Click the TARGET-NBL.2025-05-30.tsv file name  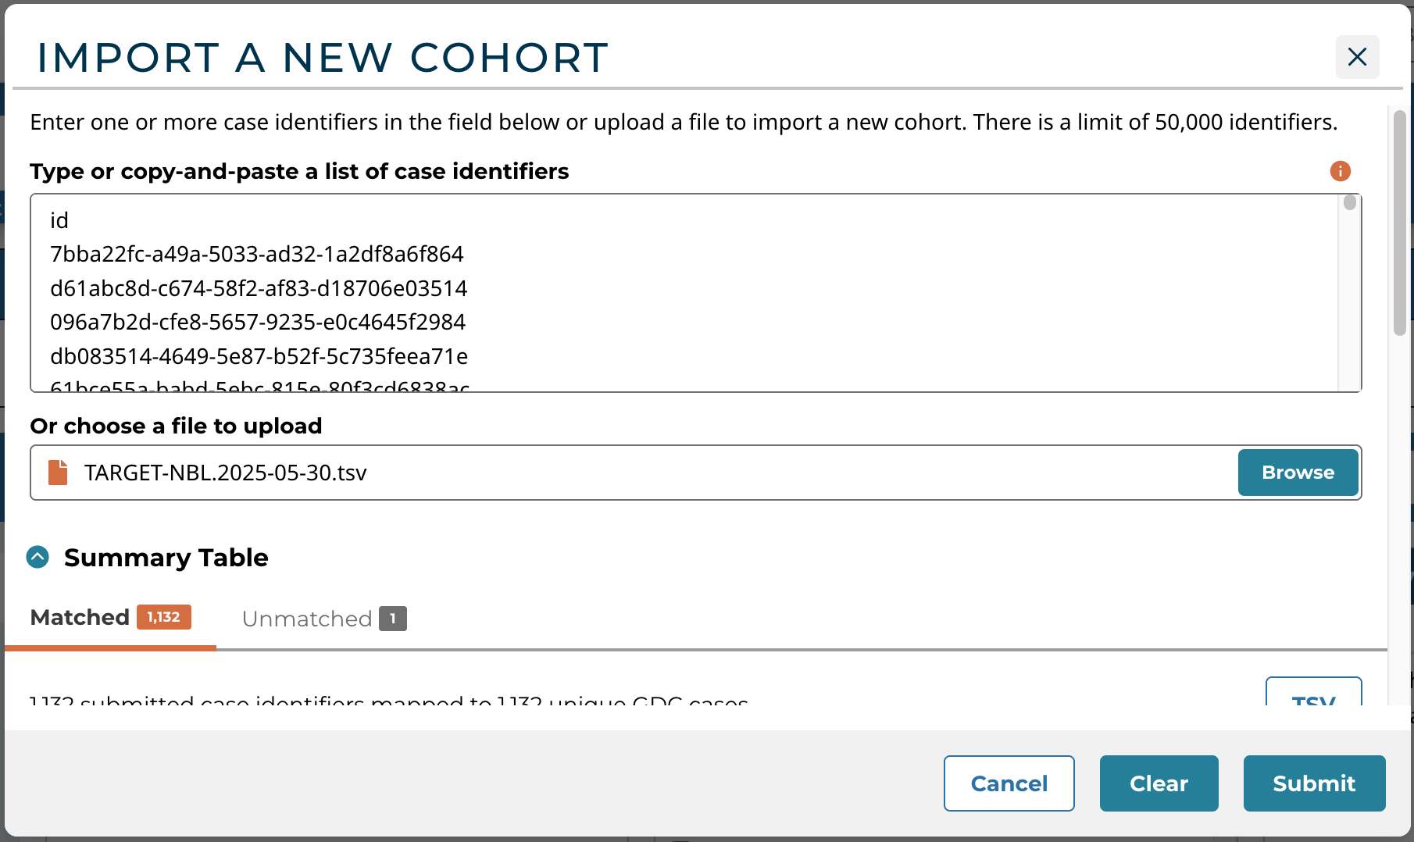(x=226, y=473)
